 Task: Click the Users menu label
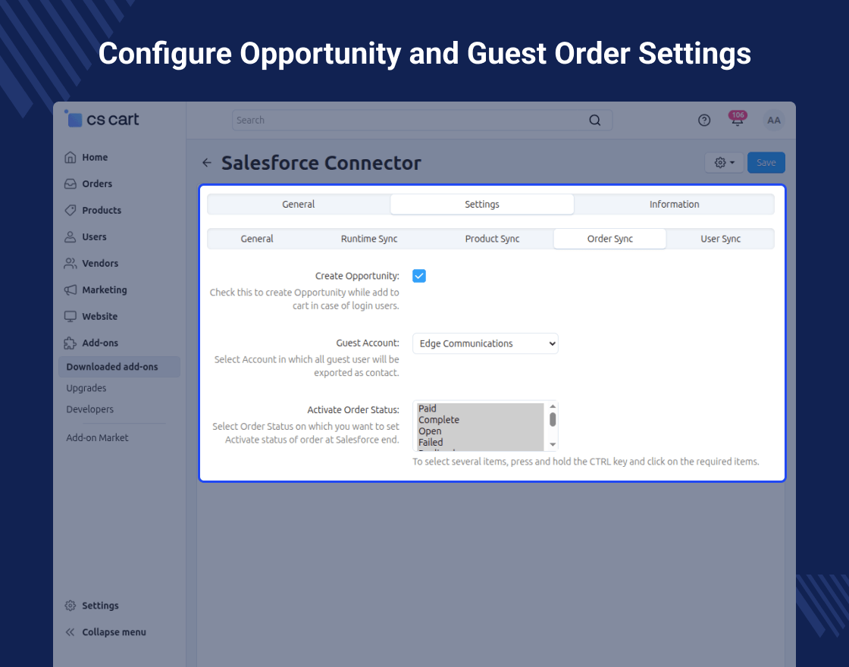tap(94, 237)
